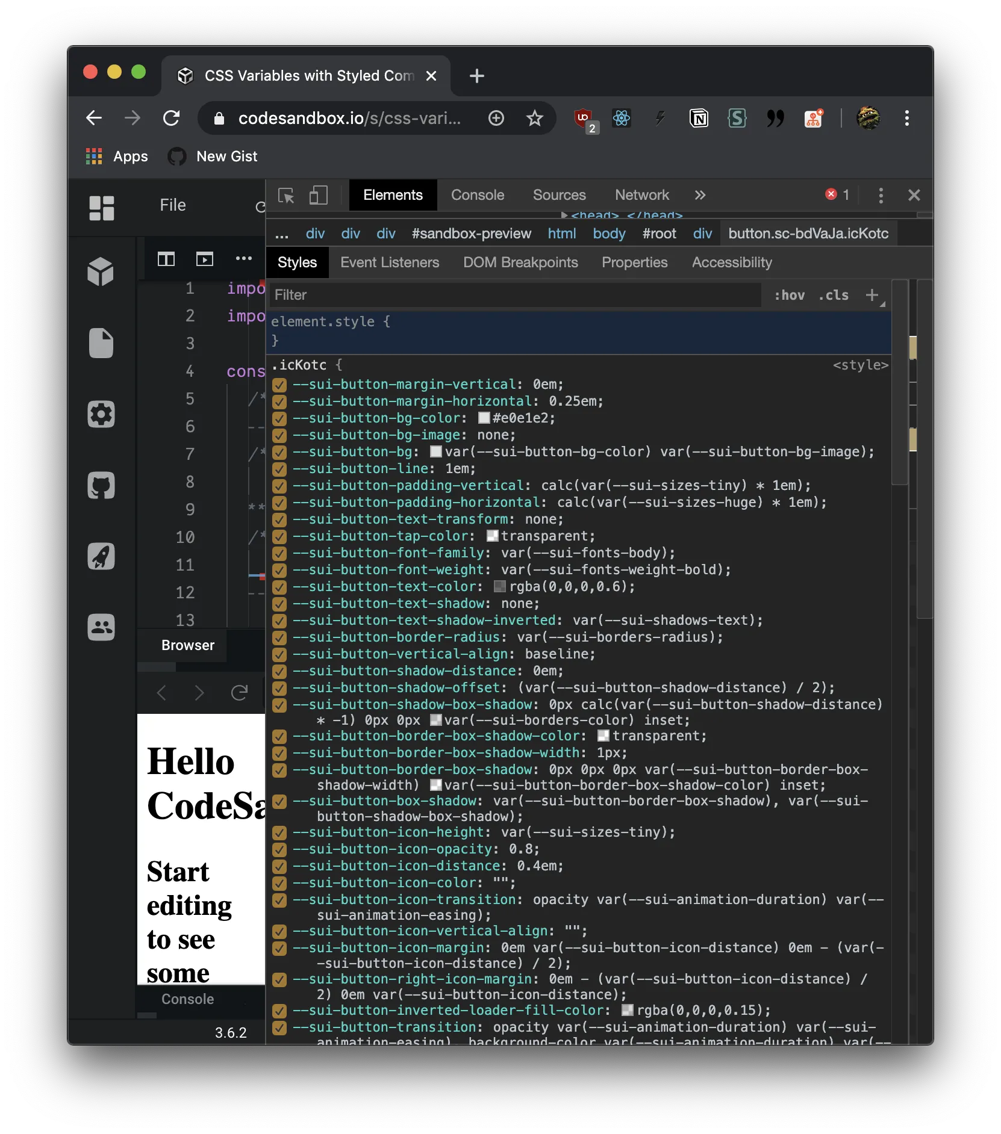Open the Event Listeners tab
Image resolution: width=1001 pixels, height=1134 pixels.
click(389, 262)
